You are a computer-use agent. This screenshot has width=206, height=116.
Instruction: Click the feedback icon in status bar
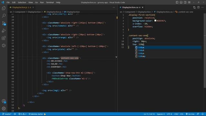coord(198,114)
